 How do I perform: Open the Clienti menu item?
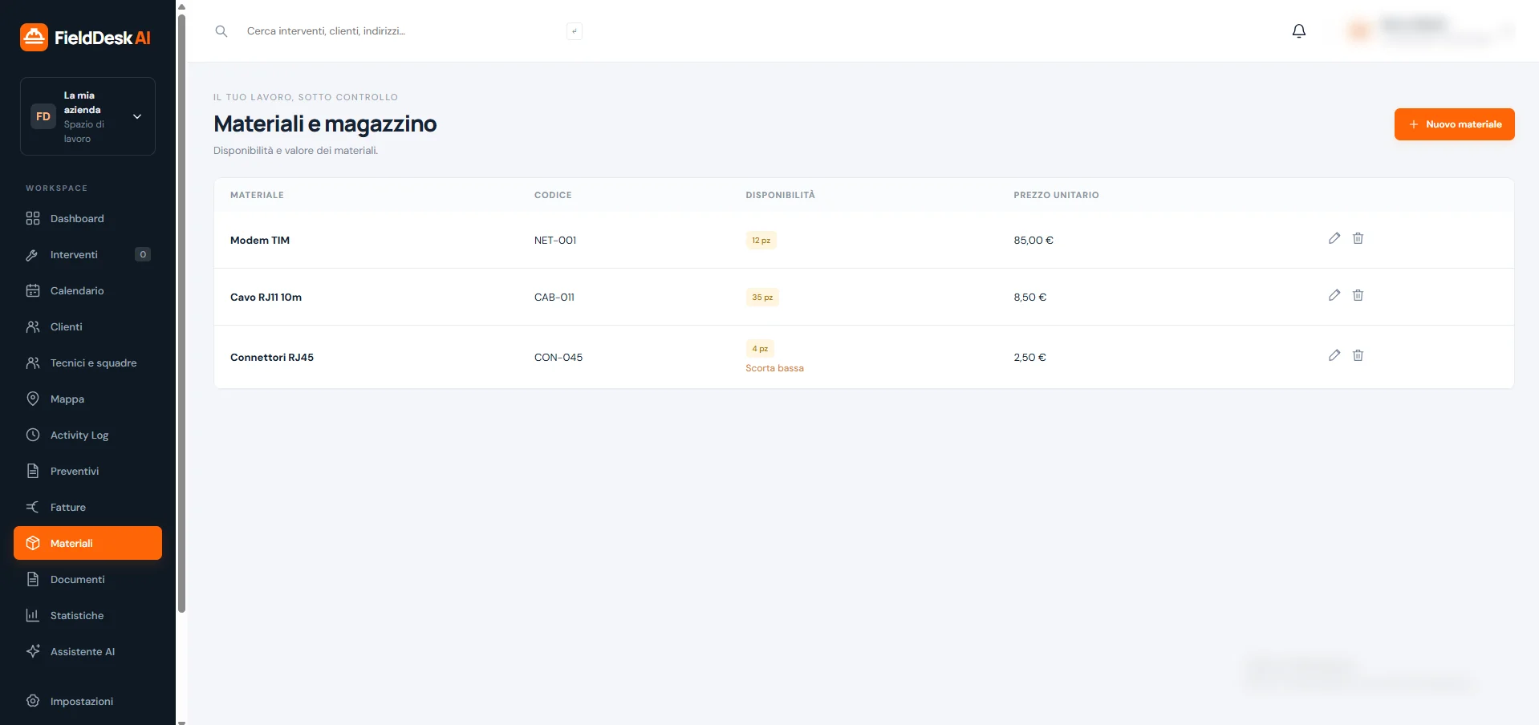pyautogui.click(x=87, y=326)
